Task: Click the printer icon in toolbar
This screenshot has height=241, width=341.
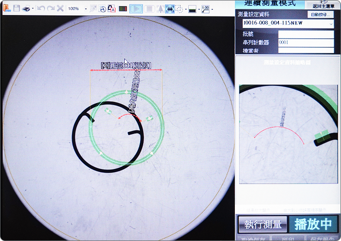Action: click(27, 8)
